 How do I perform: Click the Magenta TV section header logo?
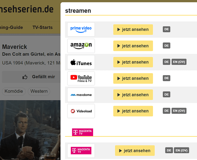tap(83, 132)
